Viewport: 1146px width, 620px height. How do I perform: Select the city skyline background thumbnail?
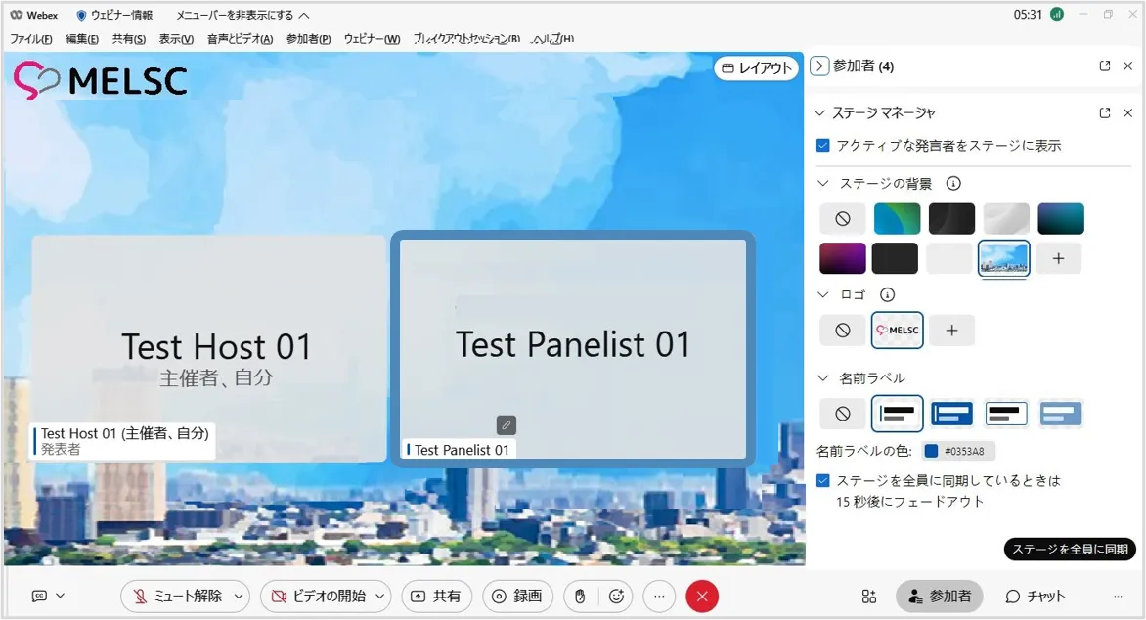click(x=1003, y=258)
